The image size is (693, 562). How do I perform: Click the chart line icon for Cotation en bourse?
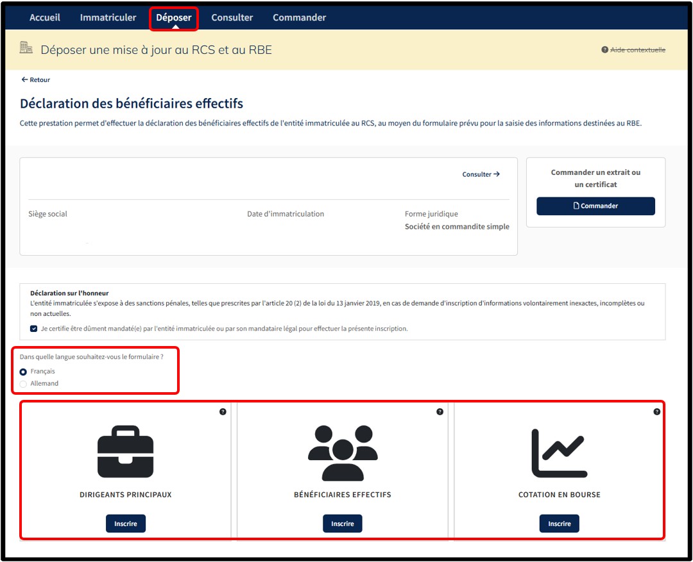[558, 452]
